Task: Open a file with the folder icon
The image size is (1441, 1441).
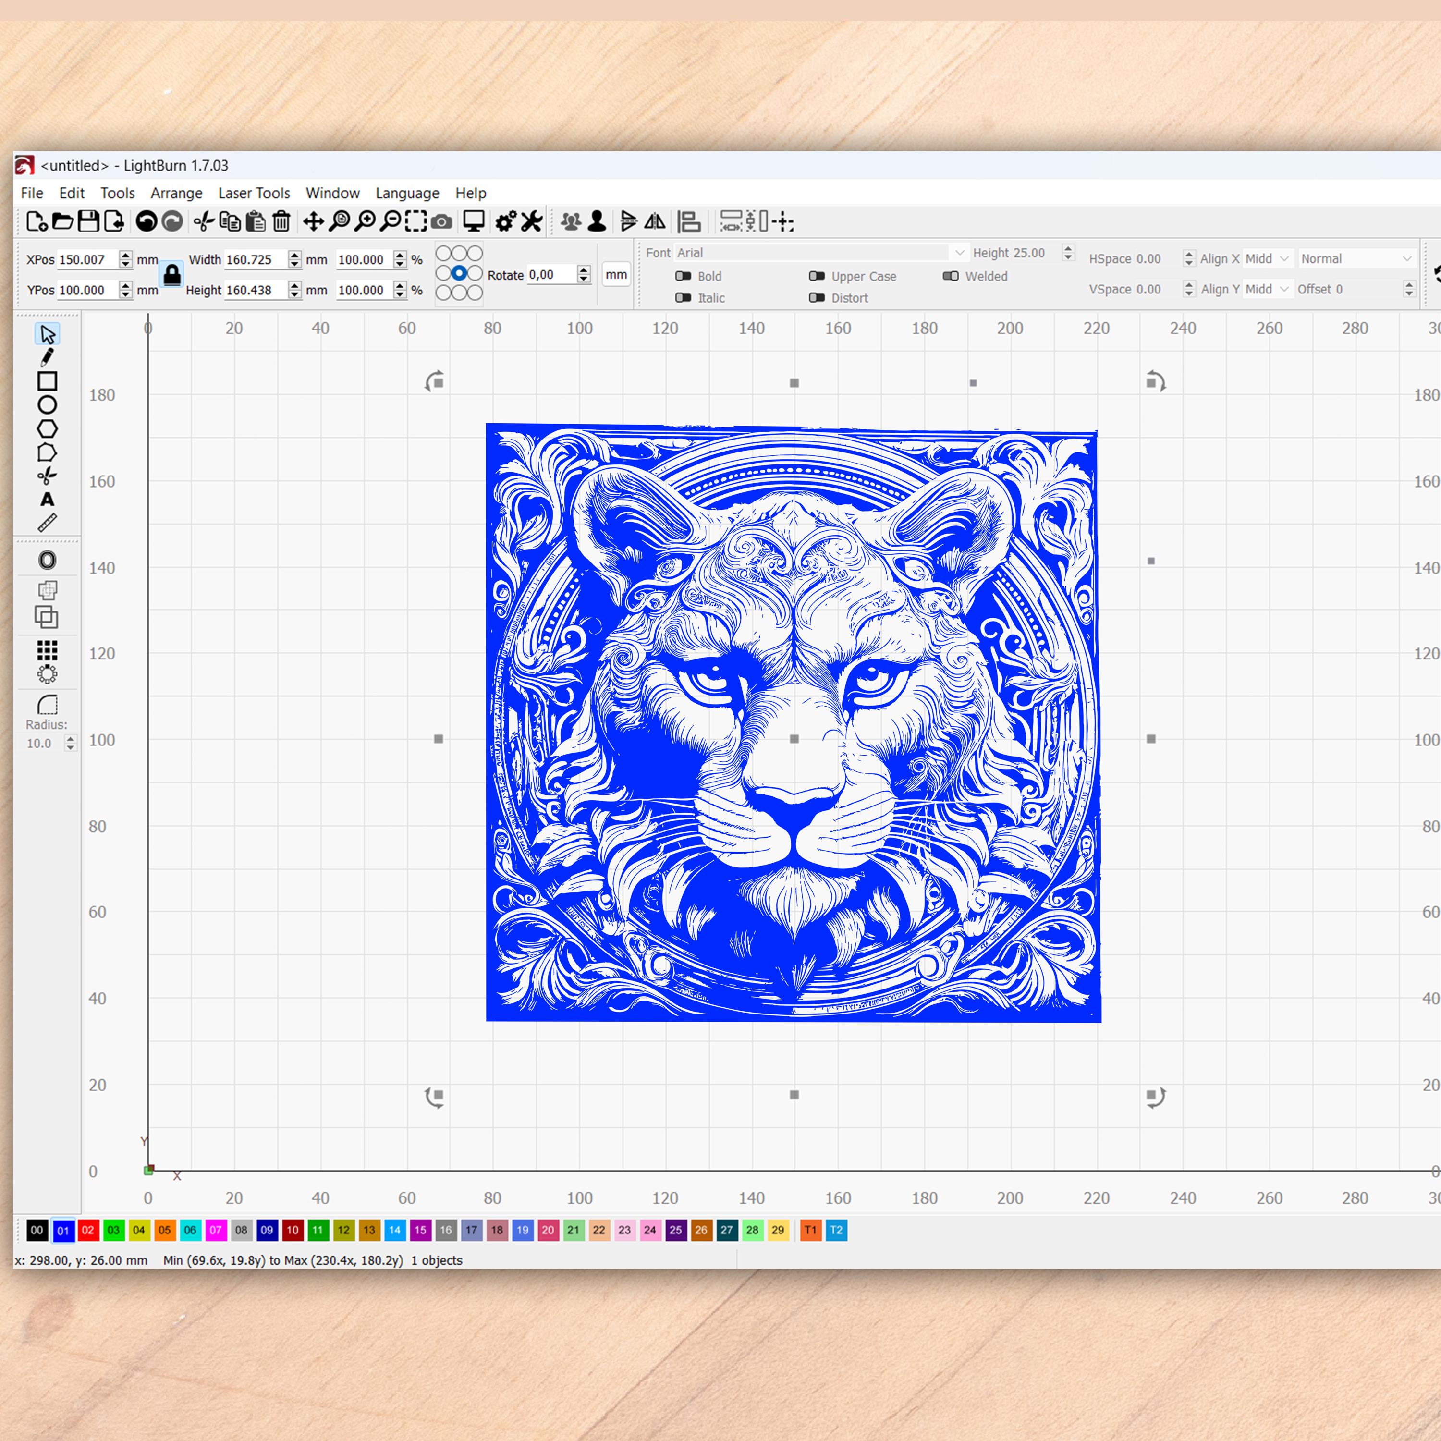Action: 62,221
